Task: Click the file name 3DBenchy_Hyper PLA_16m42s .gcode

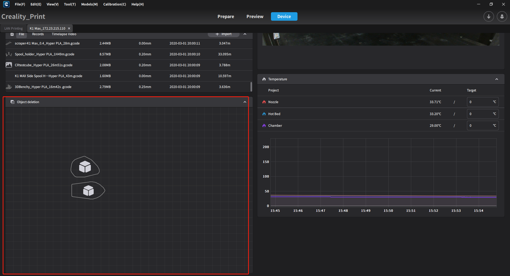Action: coord(43,87)
